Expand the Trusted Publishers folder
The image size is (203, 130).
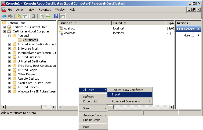[9, 57]
